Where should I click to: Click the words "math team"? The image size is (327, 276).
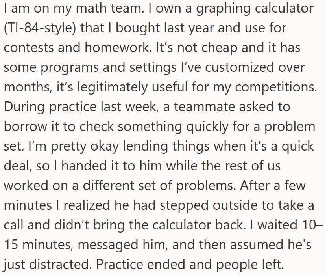pos(109,8)
